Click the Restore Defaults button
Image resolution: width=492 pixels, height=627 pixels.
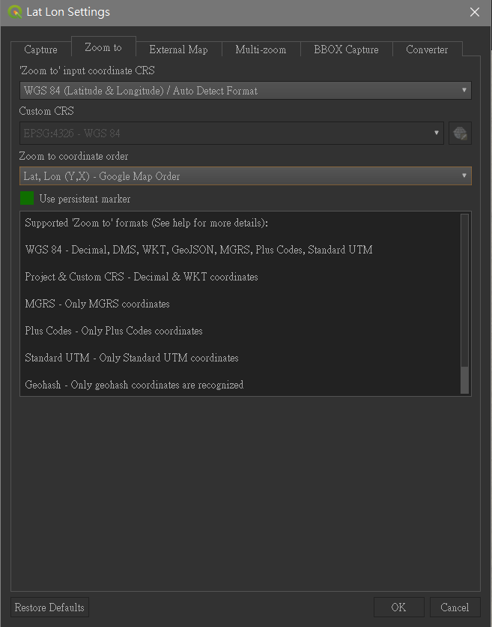49,607
